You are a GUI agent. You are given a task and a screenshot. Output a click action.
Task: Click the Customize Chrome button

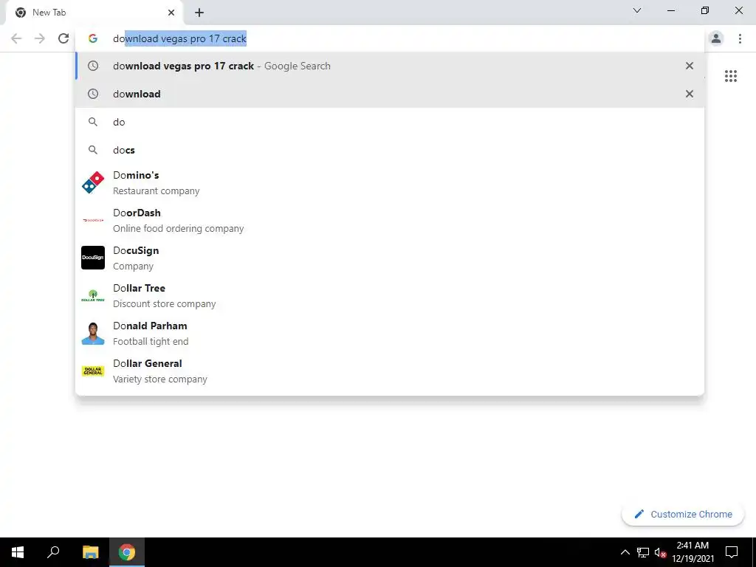[683, 514]
